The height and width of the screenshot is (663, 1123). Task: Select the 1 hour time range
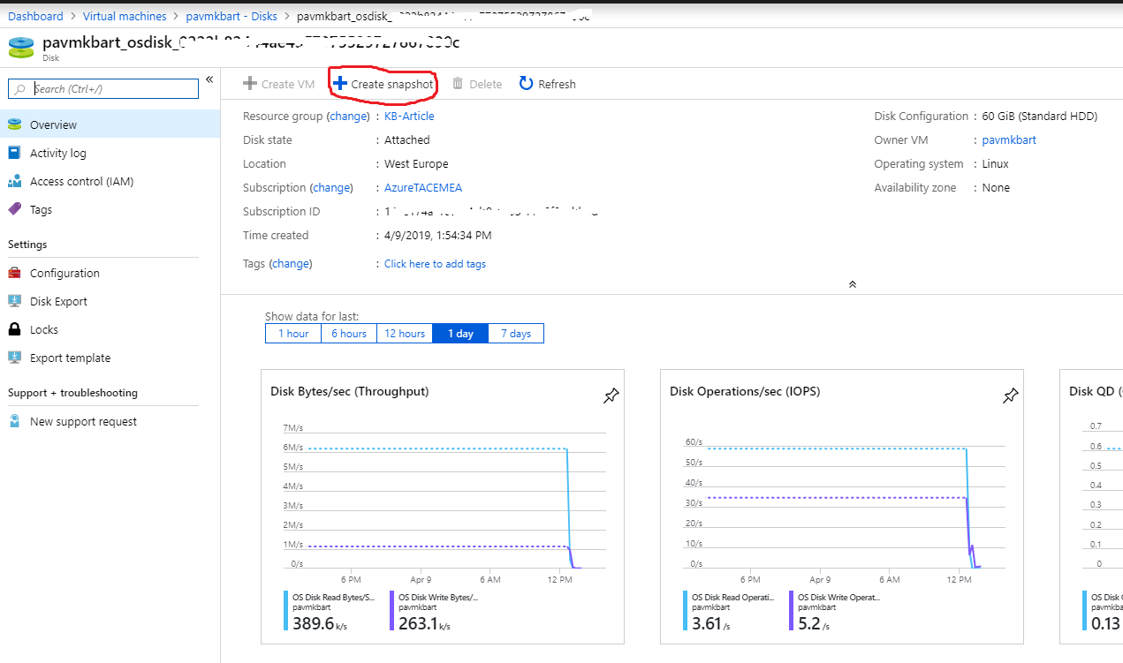pyautogui.click(x=293, y=334)
